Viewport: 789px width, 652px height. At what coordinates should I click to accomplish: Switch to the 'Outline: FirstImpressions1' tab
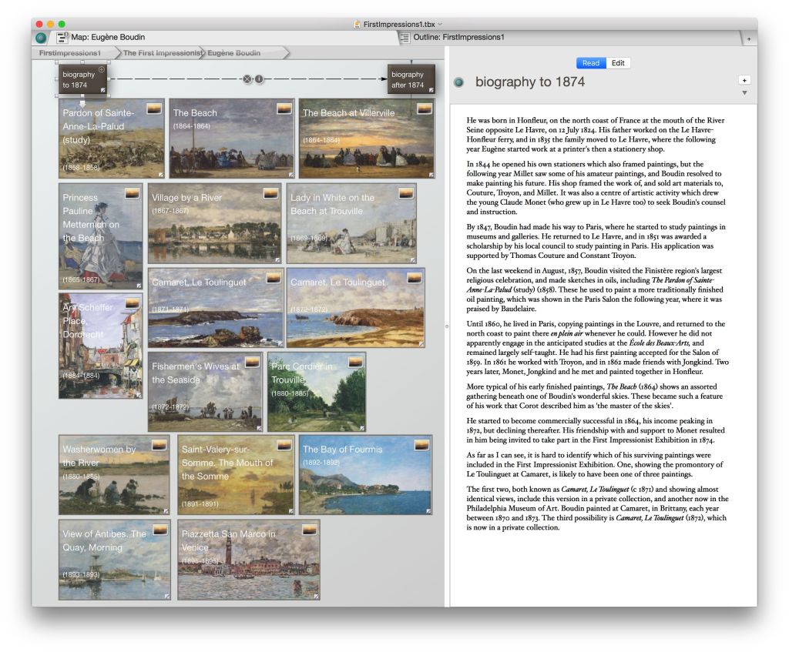coord(458,37)
